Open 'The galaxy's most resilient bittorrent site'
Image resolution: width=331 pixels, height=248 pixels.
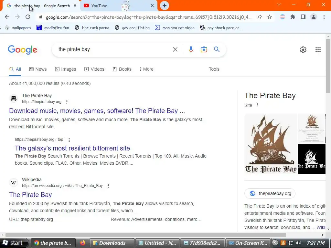(72, 148)
